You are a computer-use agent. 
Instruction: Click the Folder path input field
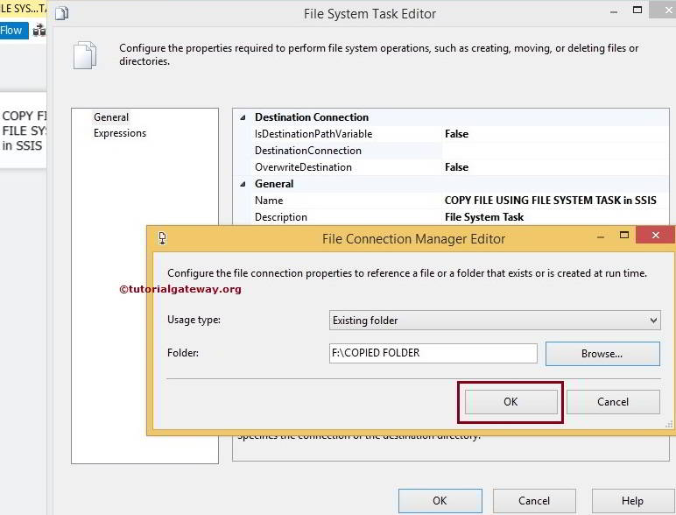tap(433, 353)
